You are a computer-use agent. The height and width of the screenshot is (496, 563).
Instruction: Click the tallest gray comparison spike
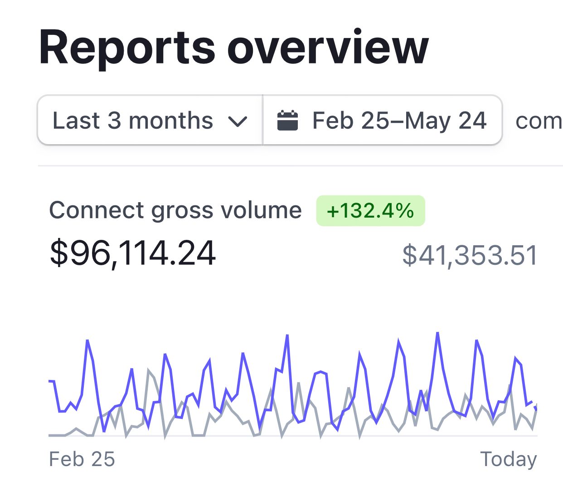[149, 370]
